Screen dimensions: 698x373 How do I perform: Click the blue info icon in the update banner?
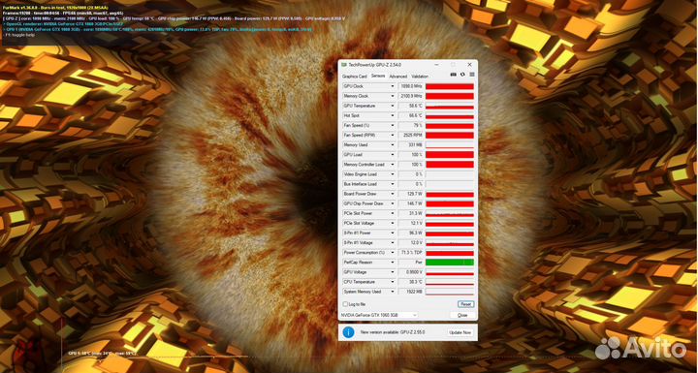[348, 332]
